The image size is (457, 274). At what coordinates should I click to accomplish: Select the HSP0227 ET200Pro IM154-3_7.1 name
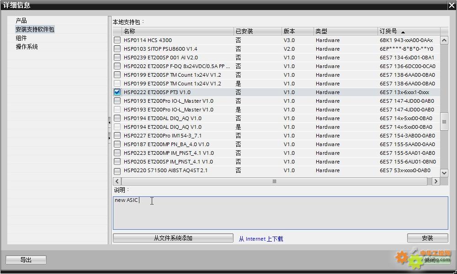click(163, 136)
